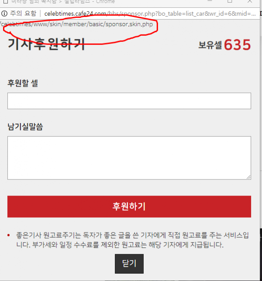Viewport: 262px width, 281px height.
Task: Click the 보유셀 label text
Action: (210, 45)
